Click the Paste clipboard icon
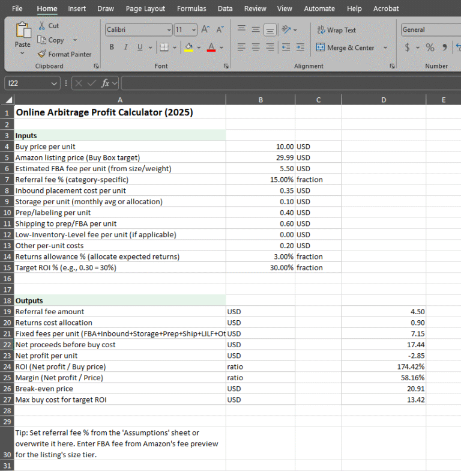461x471 pixels. click(23, 30)
